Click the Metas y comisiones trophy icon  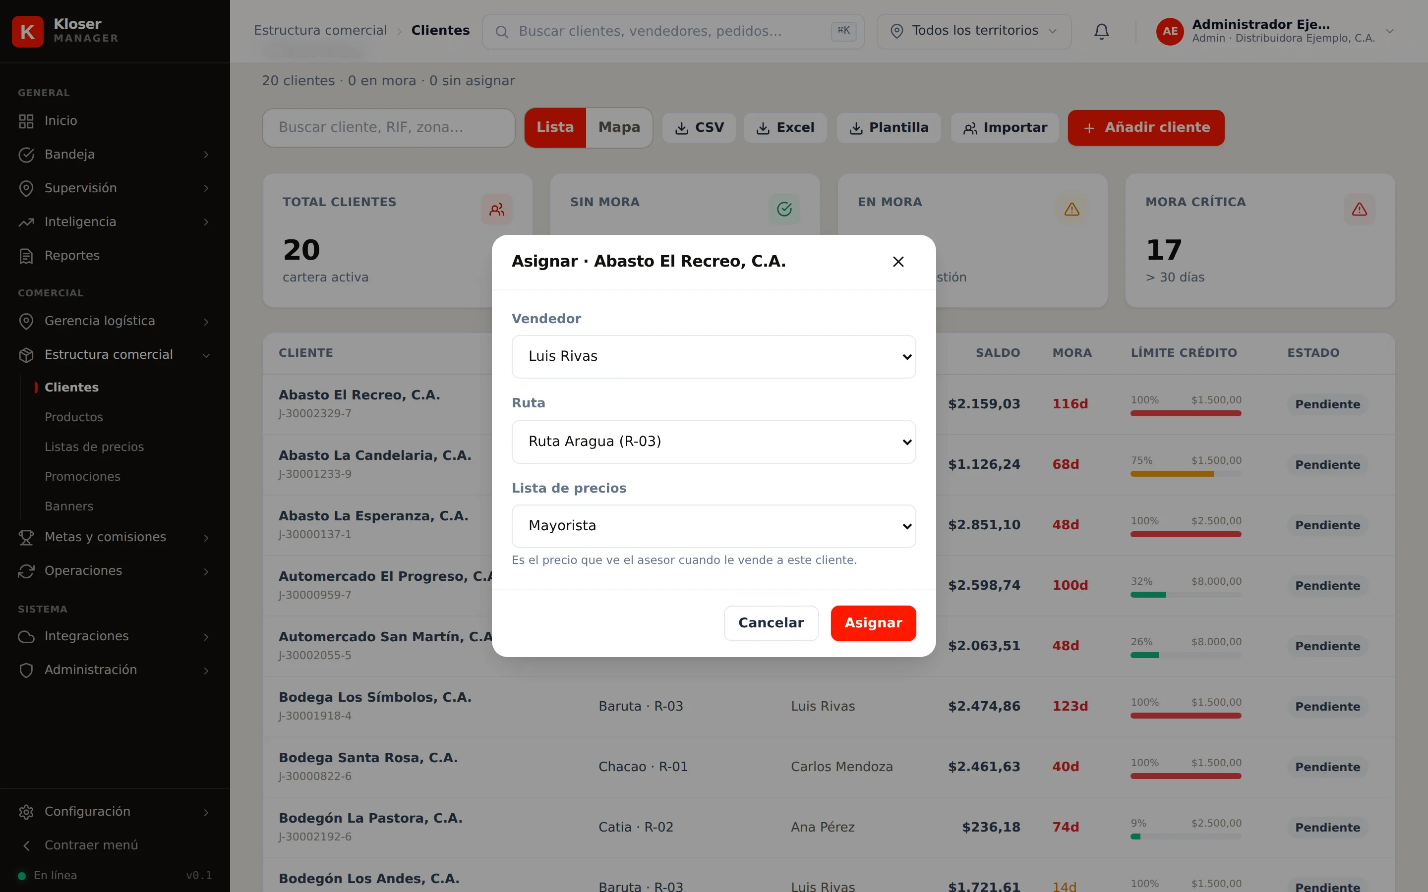[x=26, y=538]
